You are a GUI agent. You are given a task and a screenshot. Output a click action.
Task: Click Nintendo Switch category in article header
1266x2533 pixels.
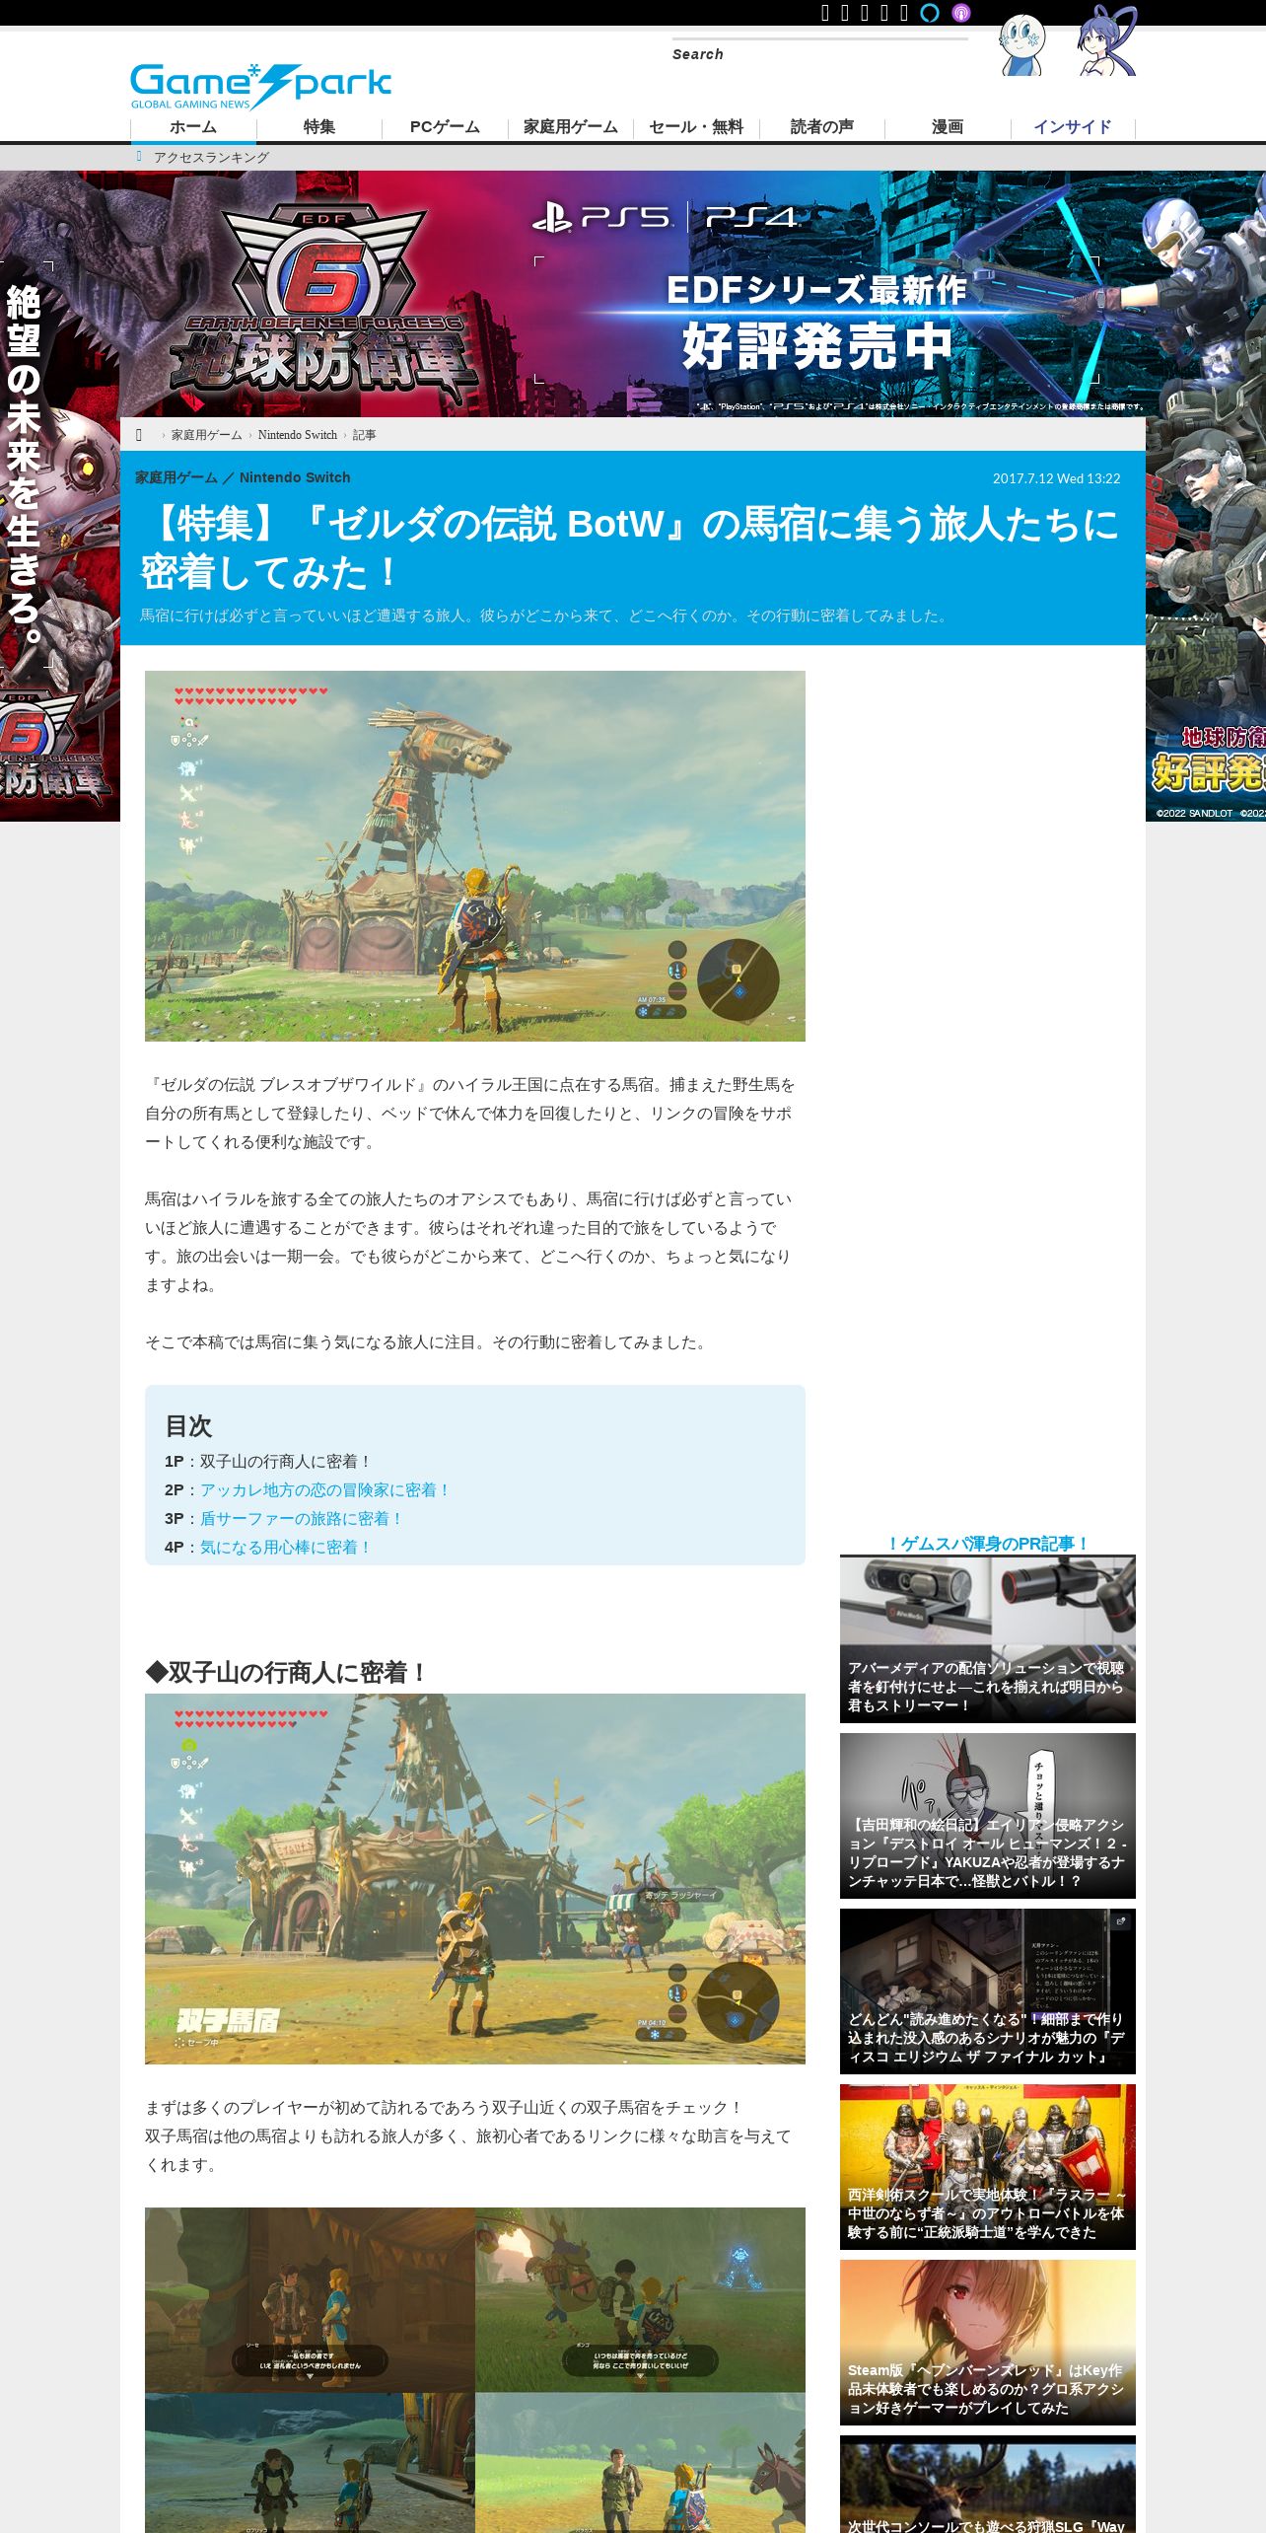295,477
